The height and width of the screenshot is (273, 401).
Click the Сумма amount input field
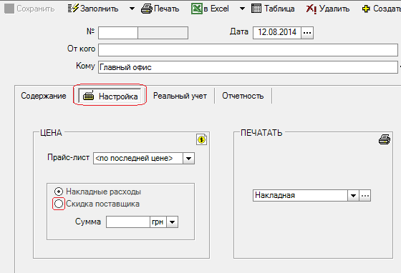tap(128, 222)
